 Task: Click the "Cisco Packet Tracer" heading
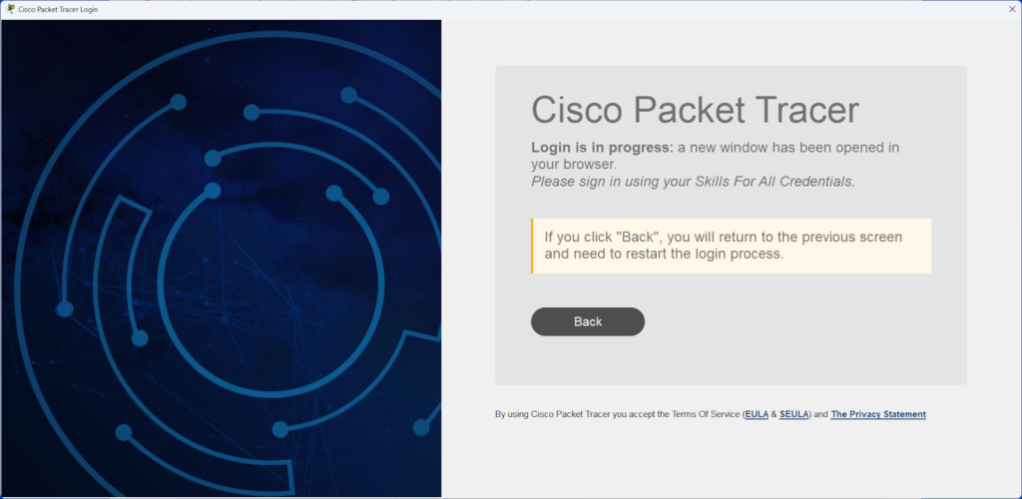point(695,109)
